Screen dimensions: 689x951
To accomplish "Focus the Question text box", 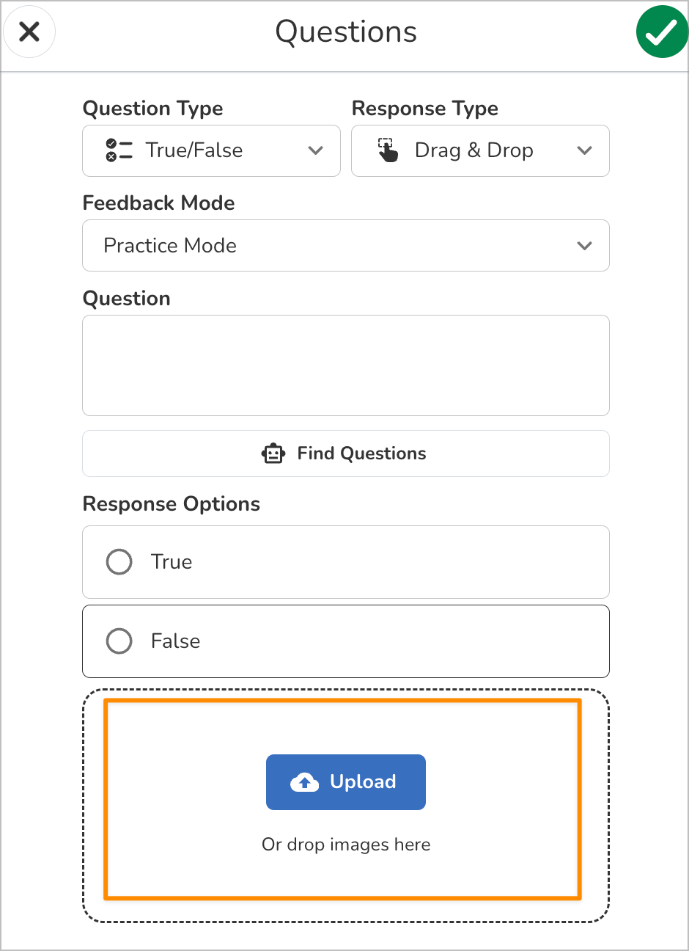I will 346,365.
